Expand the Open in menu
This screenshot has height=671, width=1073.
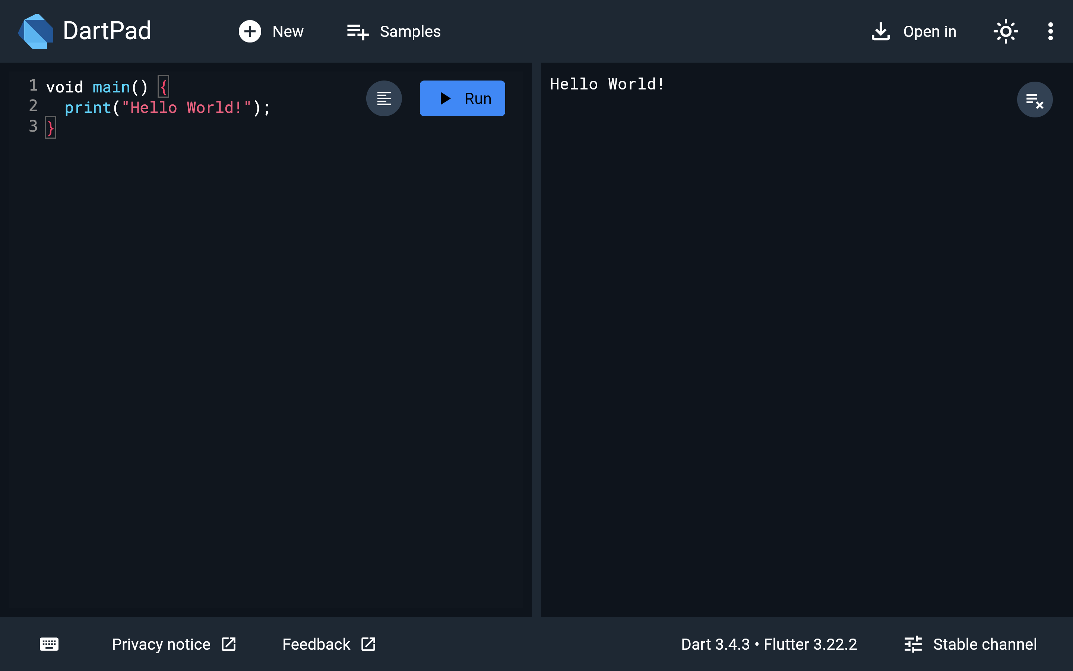coord(929,32)
